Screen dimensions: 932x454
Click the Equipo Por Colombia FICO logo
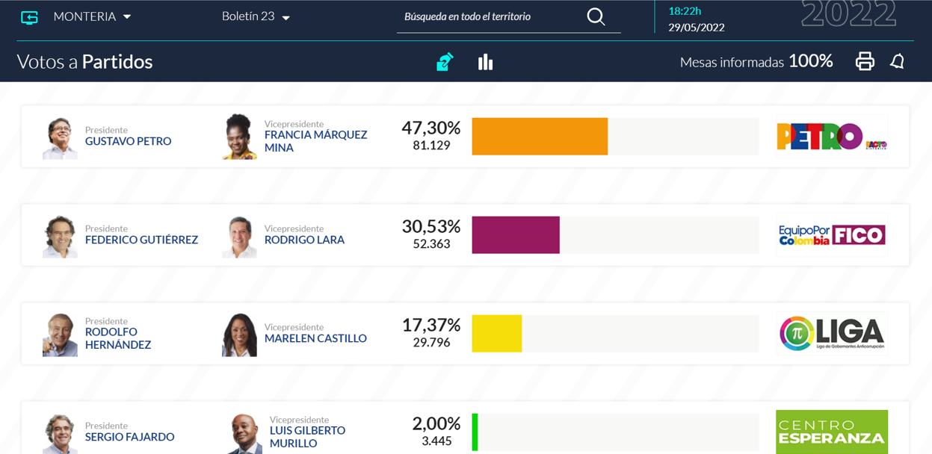coord(832,235)
